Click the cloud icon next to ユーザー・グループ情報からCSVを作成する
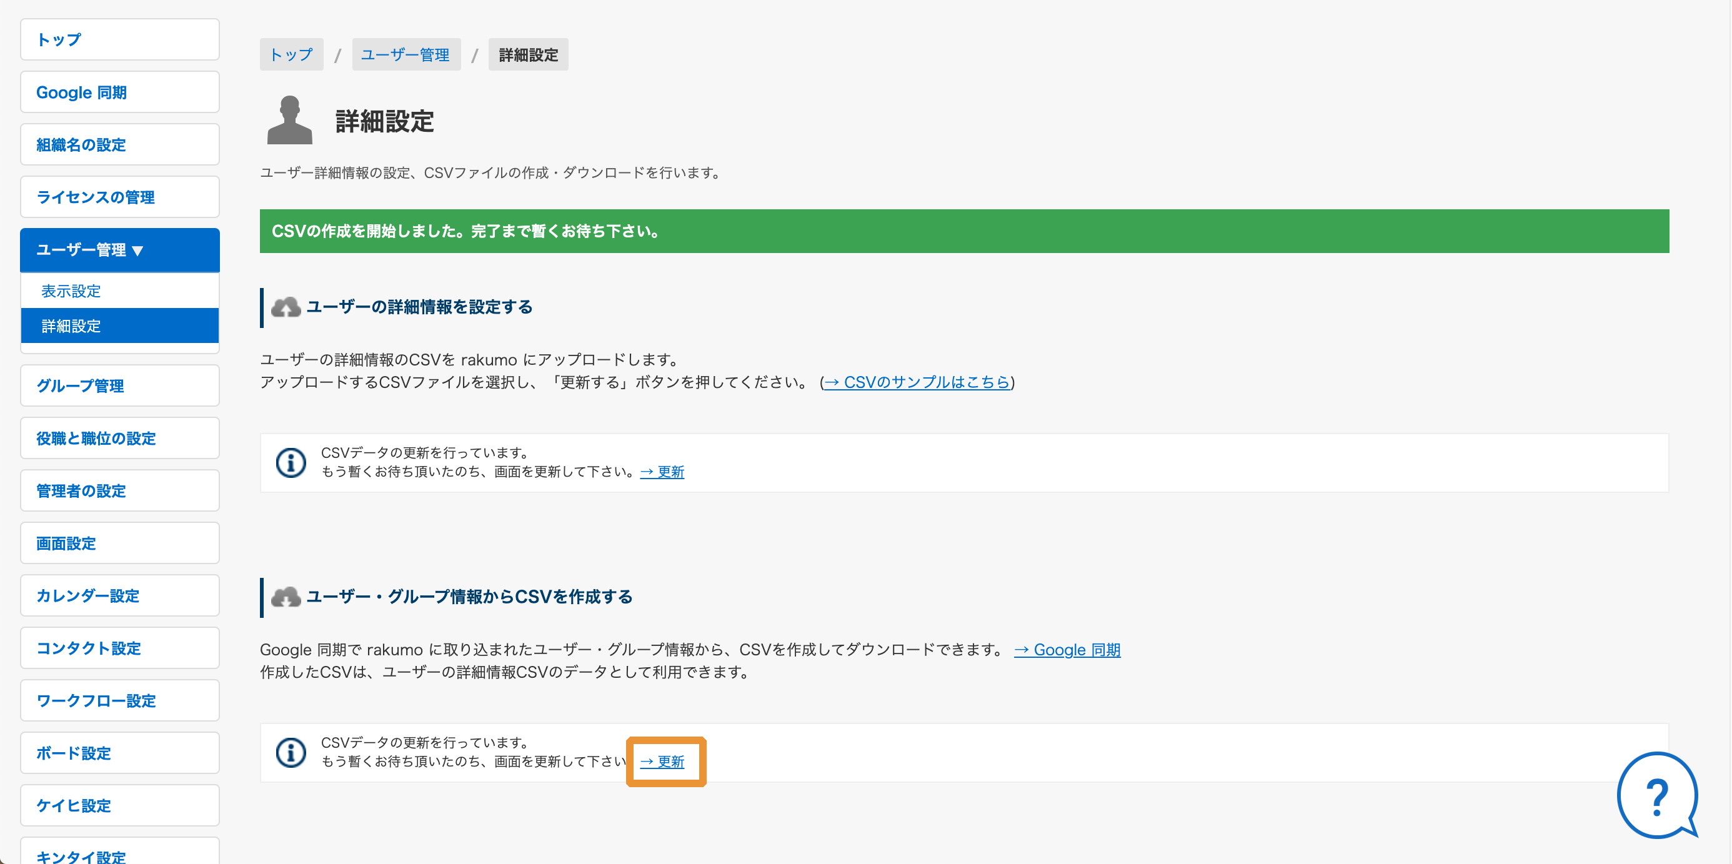1732x864 pixels. (286, 597)
